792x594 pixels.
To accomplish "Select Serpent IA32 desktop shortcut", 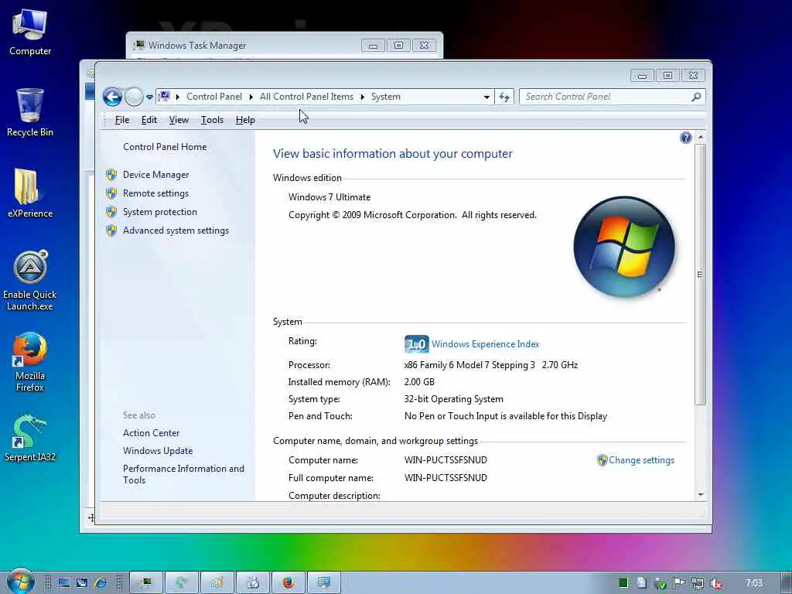I will tap(30, 439).
